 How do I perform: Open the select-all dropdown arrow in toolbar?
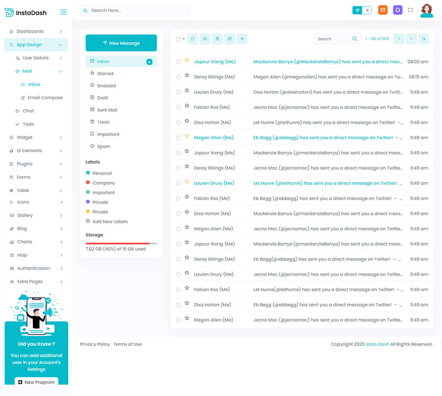coord(183,39)
